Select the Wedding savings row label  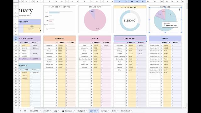[49, 45]
